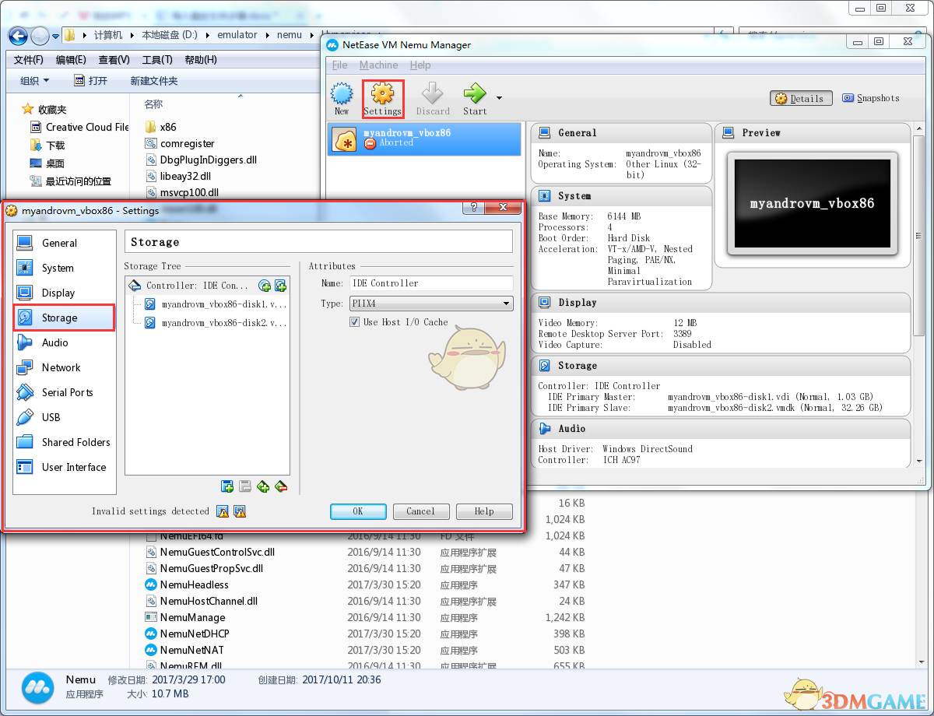Open 文件(F) menu in Explorer
Viewport: 934px width, 716px height.
tap(29, 60)
